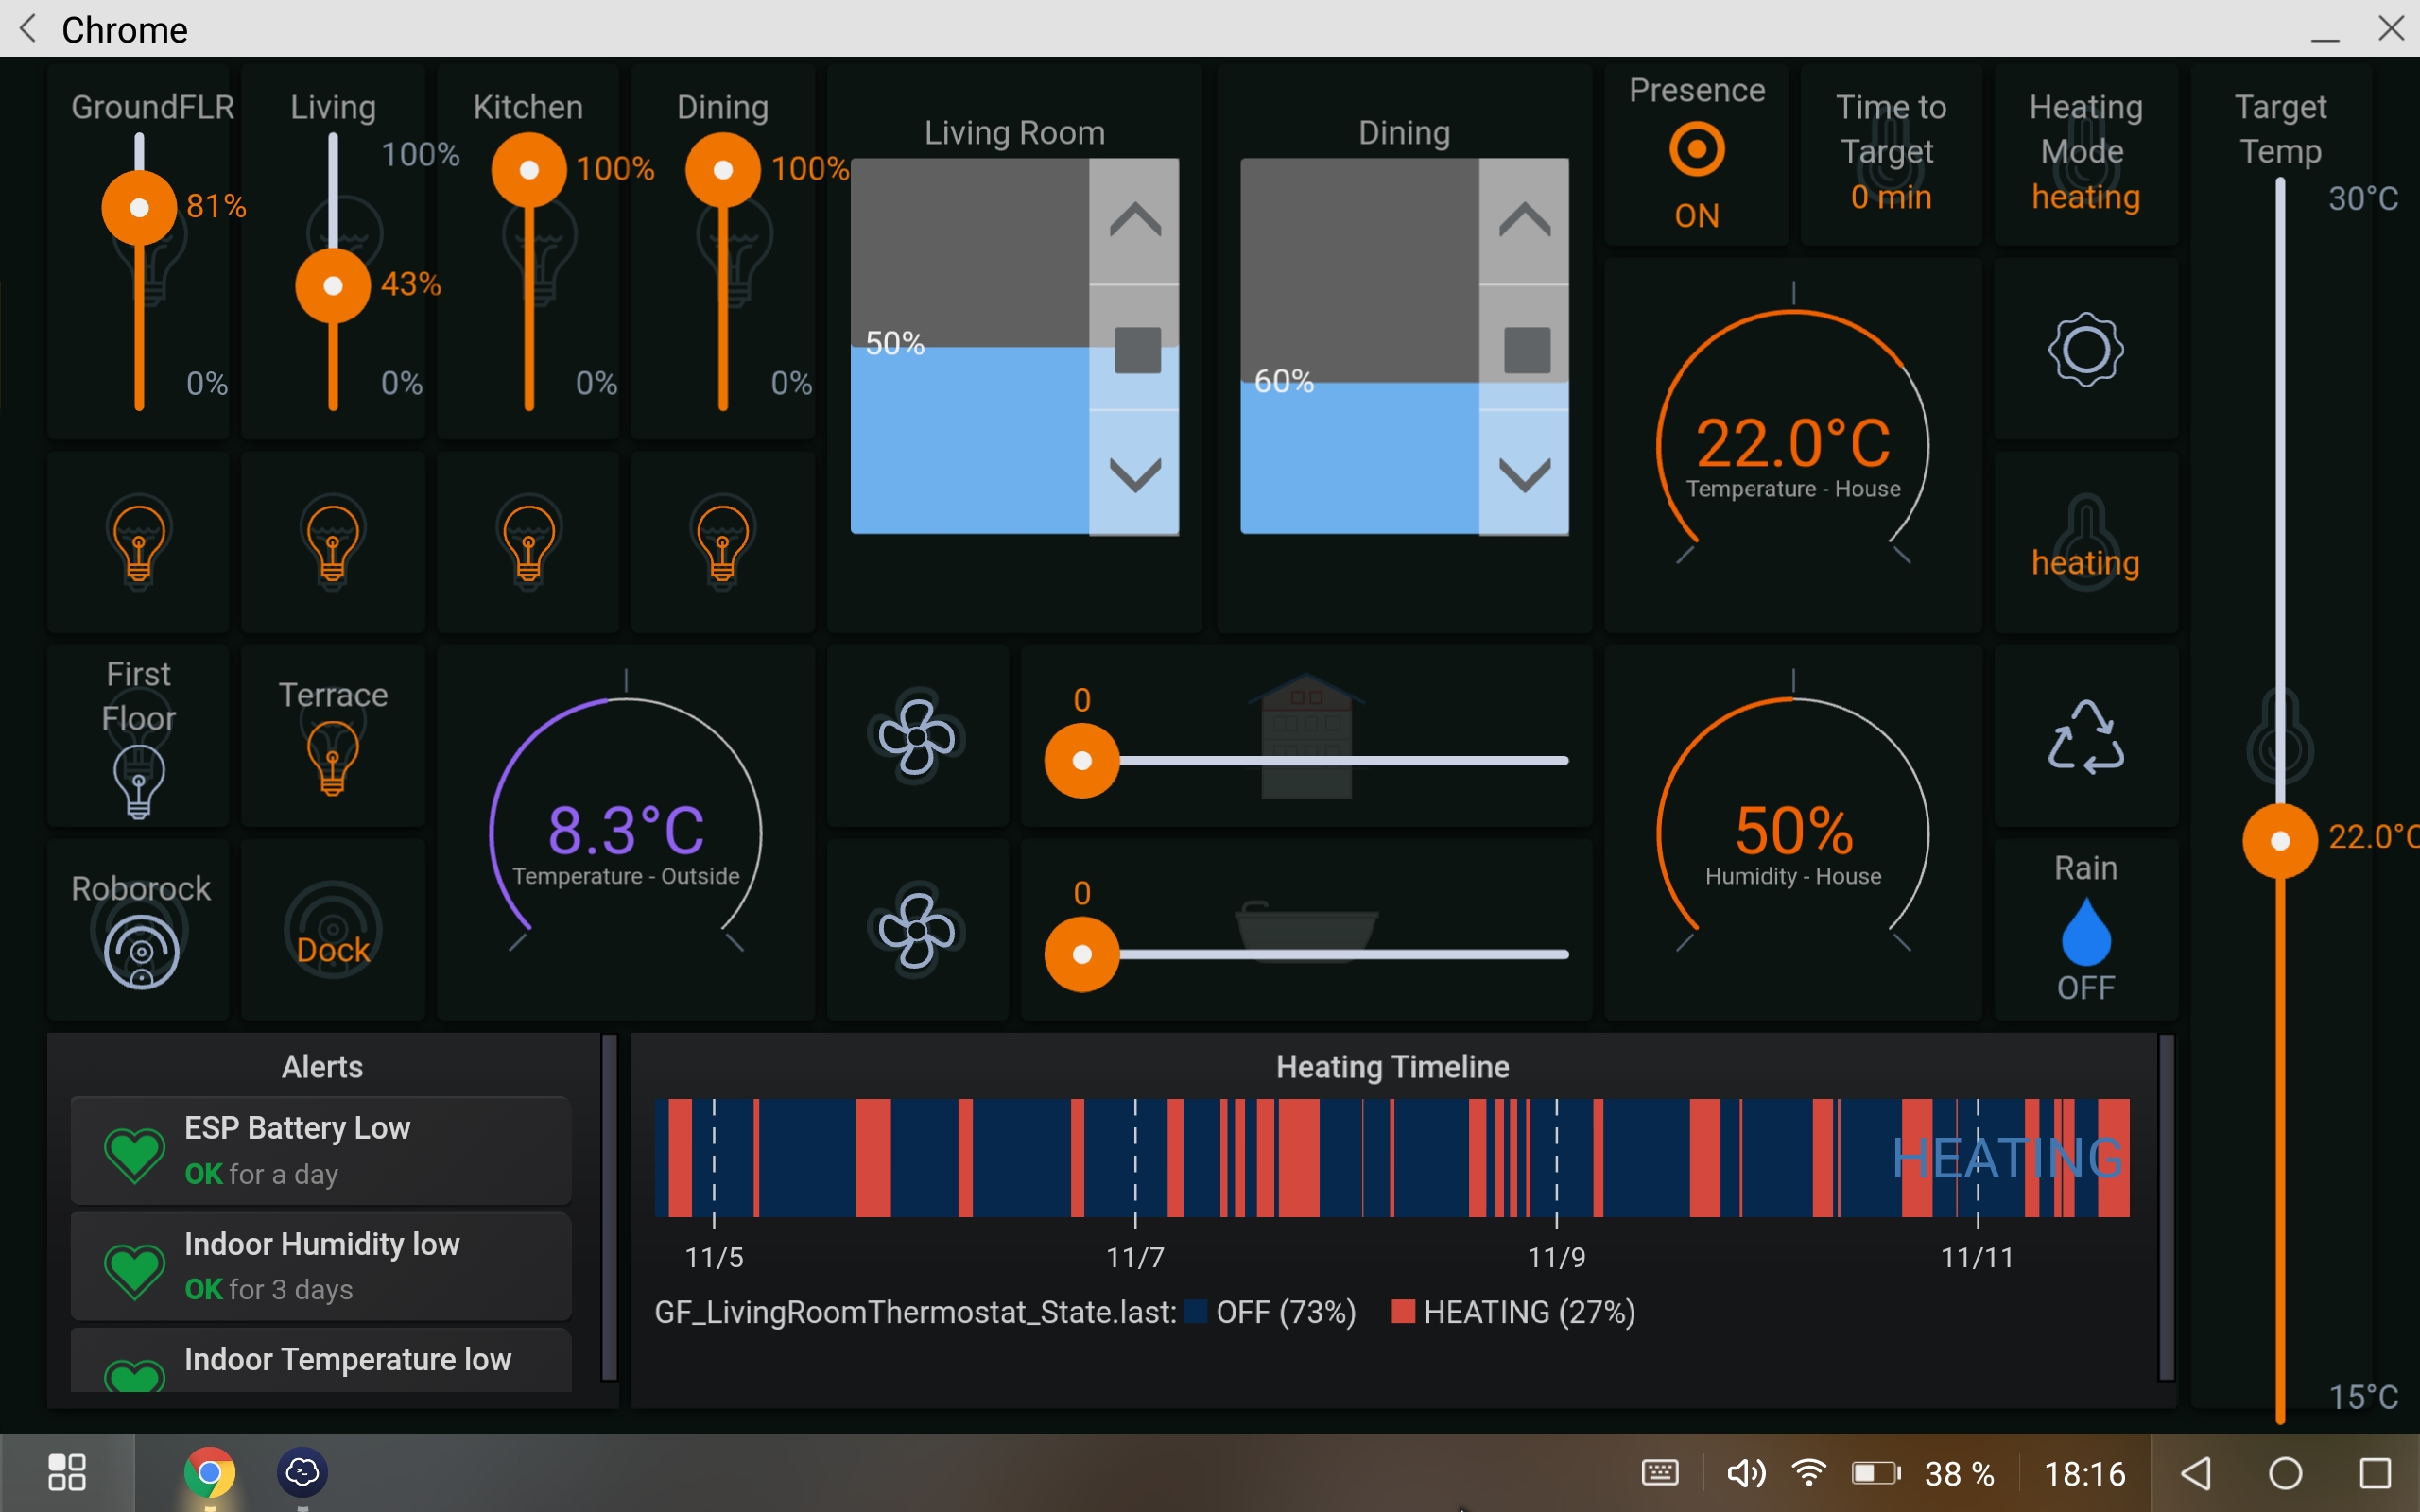
Task: Click the ventilation fan icon near house slider
Action: click(x=916, y=737)
